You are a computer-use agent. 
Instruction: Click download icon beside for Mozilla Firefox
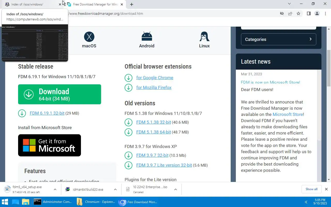(129, 87)
